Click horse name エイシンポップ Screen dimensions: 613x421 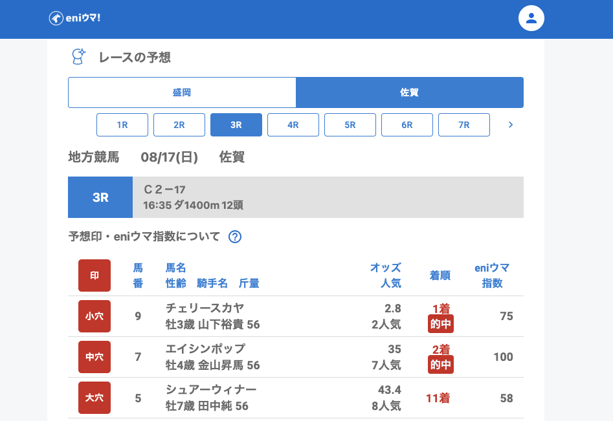tap(205, 349)
